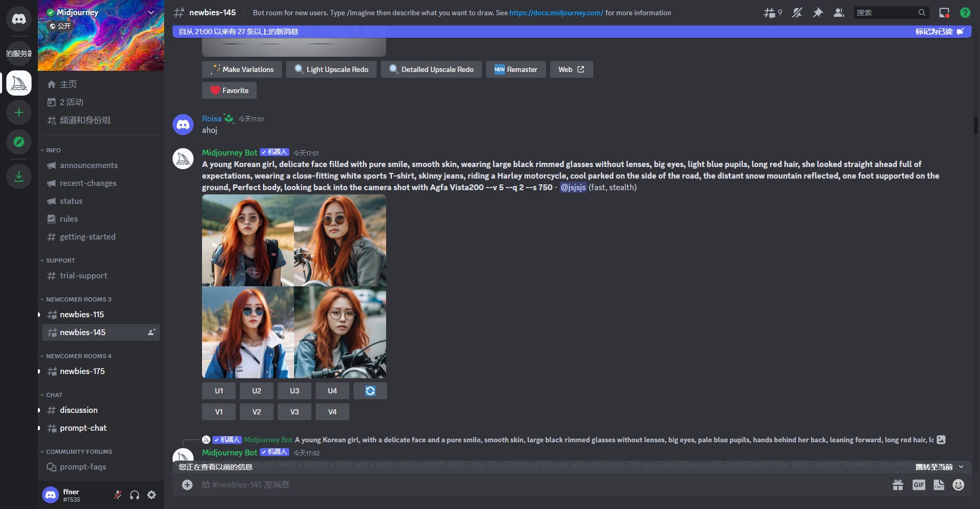Click the U1 upscale button
Viewport: 980px width, 509px height.
coord(219,391)
